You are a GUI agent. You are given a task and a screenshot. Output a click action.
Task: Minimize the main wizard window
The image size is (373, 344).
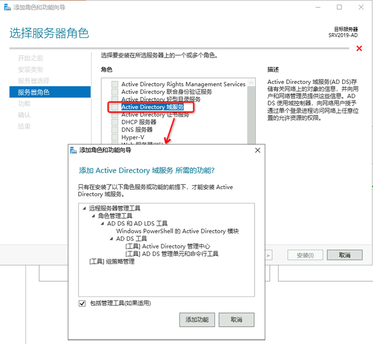(x=318, y=8)
